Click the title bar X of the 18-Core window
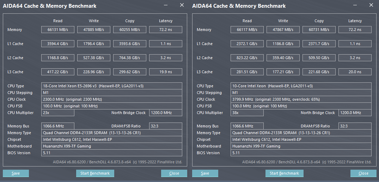 click(x=182, y=5)
